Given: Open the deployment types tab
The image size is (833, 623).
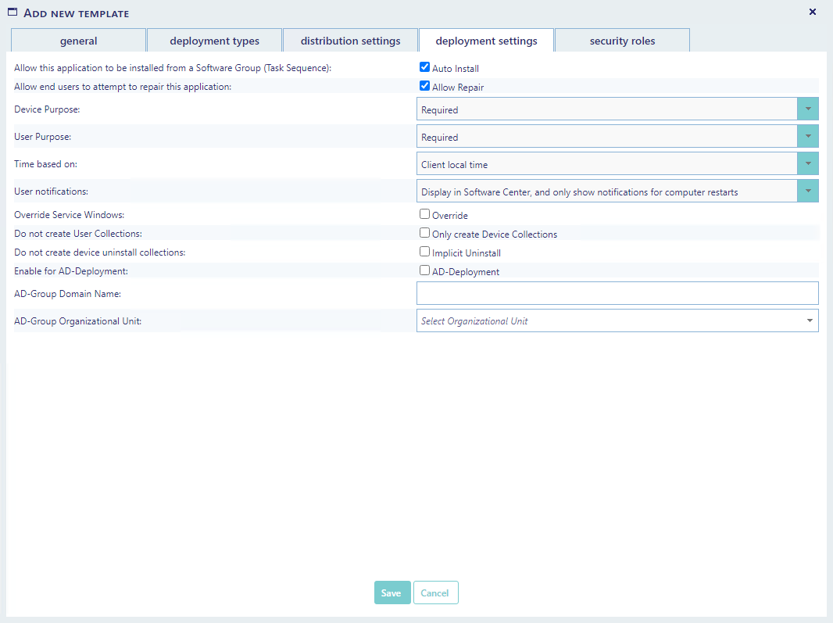Looking at the screenshot, I should pyautogui.click(x=214, y=41).
